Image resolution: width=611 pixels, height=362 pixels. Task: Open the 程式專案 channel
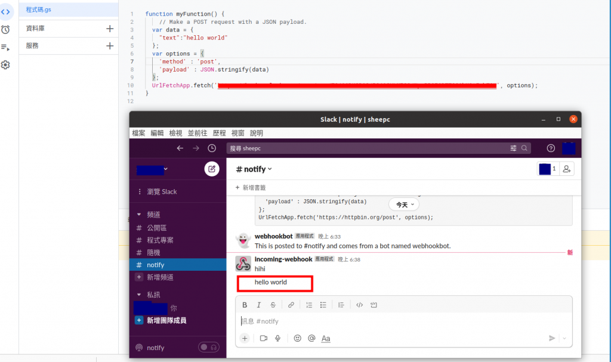coord(178,240)
